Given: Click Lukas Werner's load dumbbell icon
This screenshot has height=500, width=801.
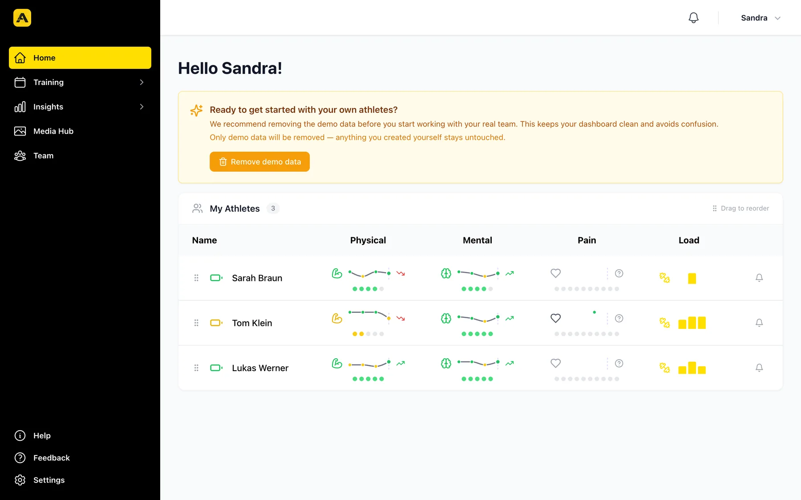Looking at the screenshot, I should [x=664, y=368].
